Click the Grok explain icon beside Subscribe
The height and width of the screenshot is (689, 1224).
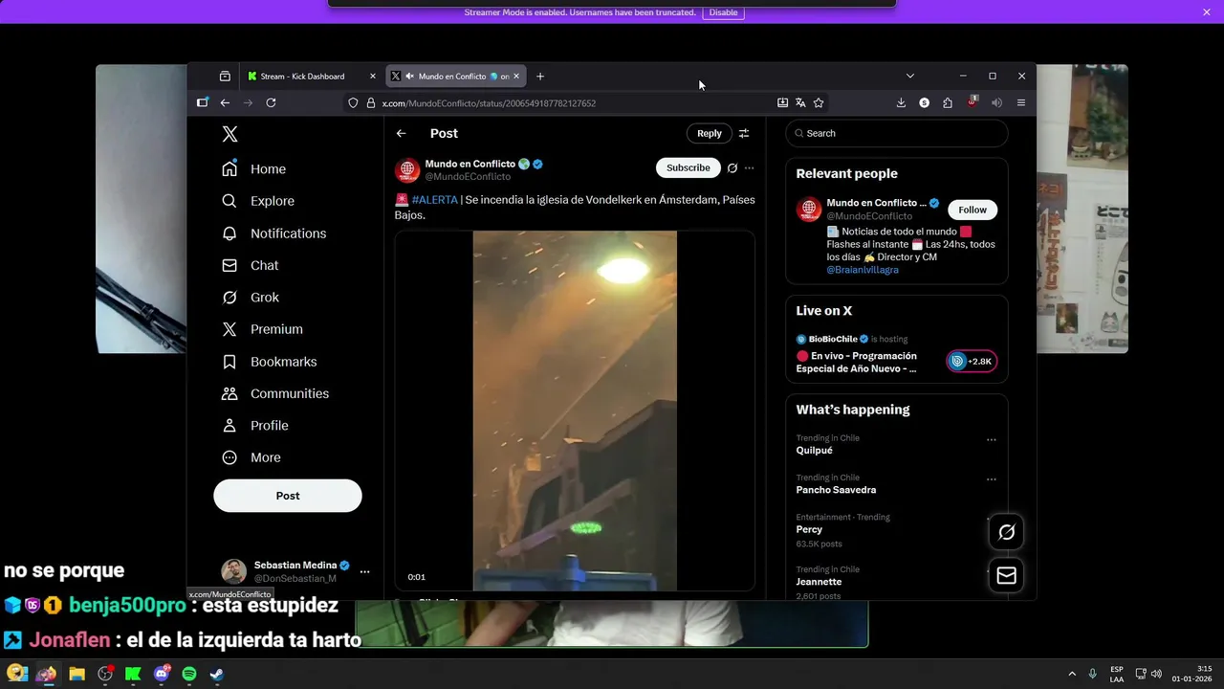pyautogui.click(x=732, y=167)
